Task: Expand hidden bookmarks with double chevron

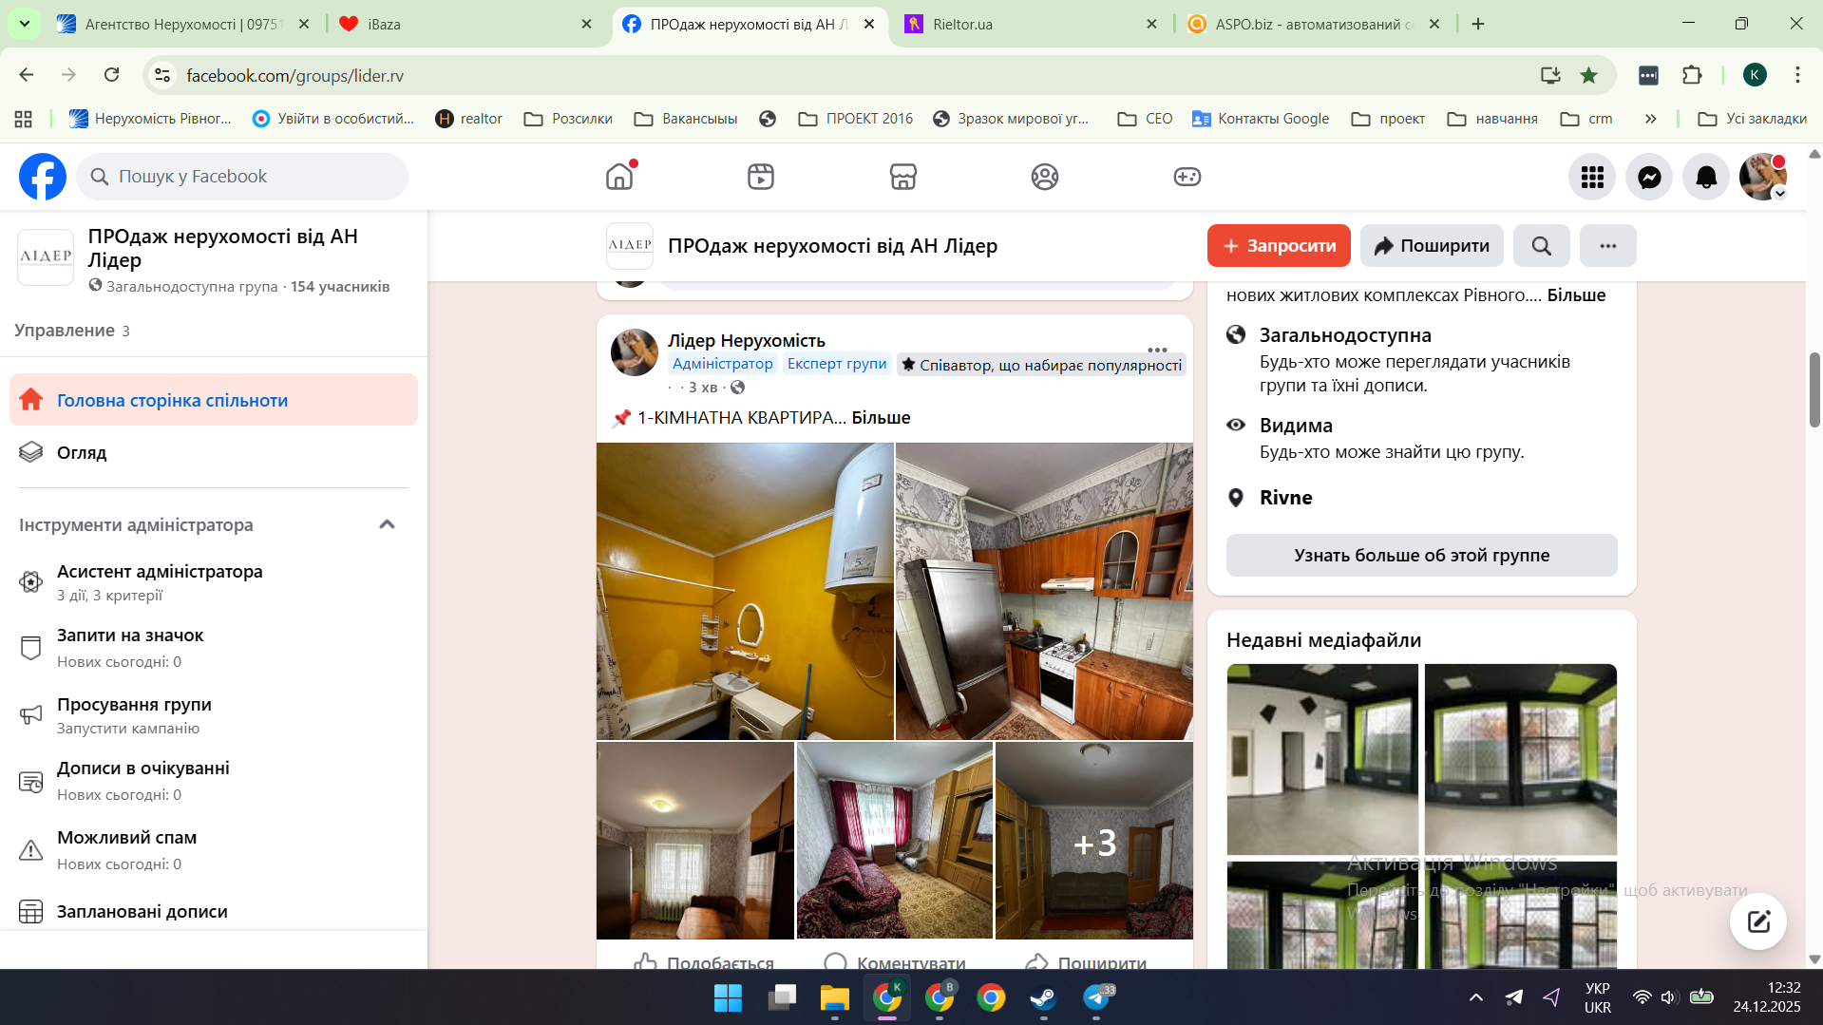Action: tap(1650, 119)
